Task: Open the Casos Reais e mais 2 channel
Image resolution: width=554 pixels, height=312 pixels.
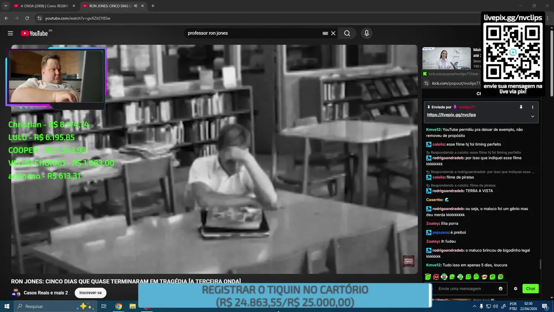Action: (x=46, y=293)
